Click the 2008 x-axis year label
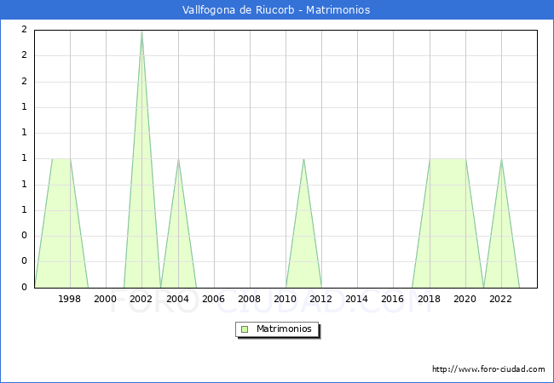 250,299
